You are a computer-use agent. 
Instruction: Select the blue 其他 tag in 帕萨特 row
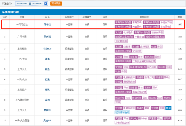tap(168, 108)
